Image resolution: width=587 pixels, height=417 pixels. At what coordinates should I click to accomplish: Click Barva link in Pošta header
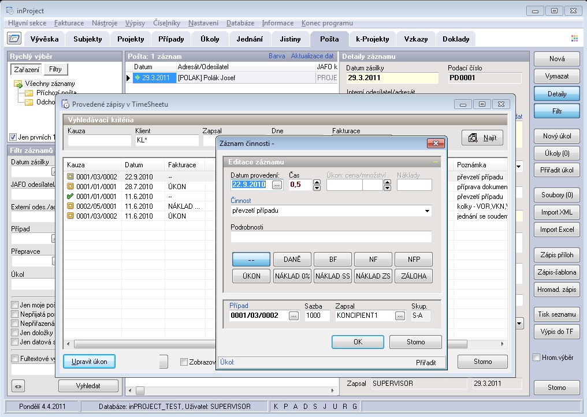(x=277, y=56)
